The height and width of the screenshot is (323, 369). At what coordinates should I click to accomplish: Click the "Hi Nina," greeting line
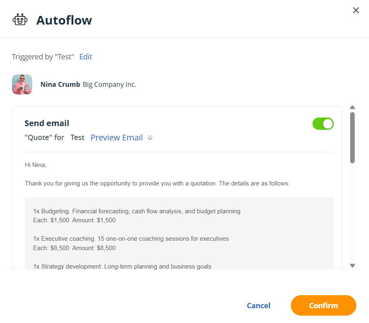point(36,165)
